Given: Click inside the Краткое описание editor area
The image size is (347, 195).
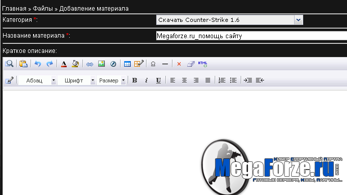Looking at the screenshot, I should tap(175, 143).
